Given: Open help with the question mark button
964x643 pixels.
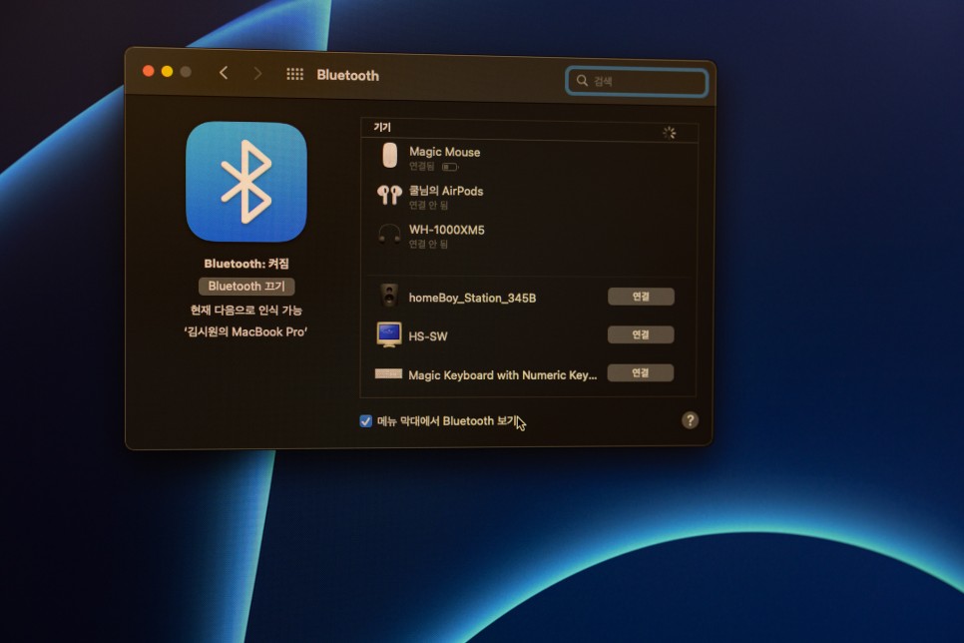Looking at the screenshot, I should [x=690, y=420].
